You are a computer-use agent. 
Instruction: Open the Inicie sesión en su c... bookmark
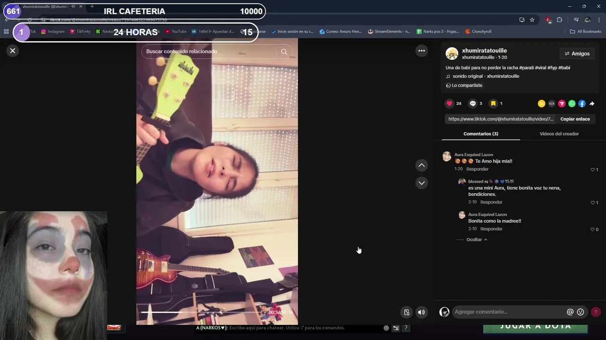pos(292,32)
